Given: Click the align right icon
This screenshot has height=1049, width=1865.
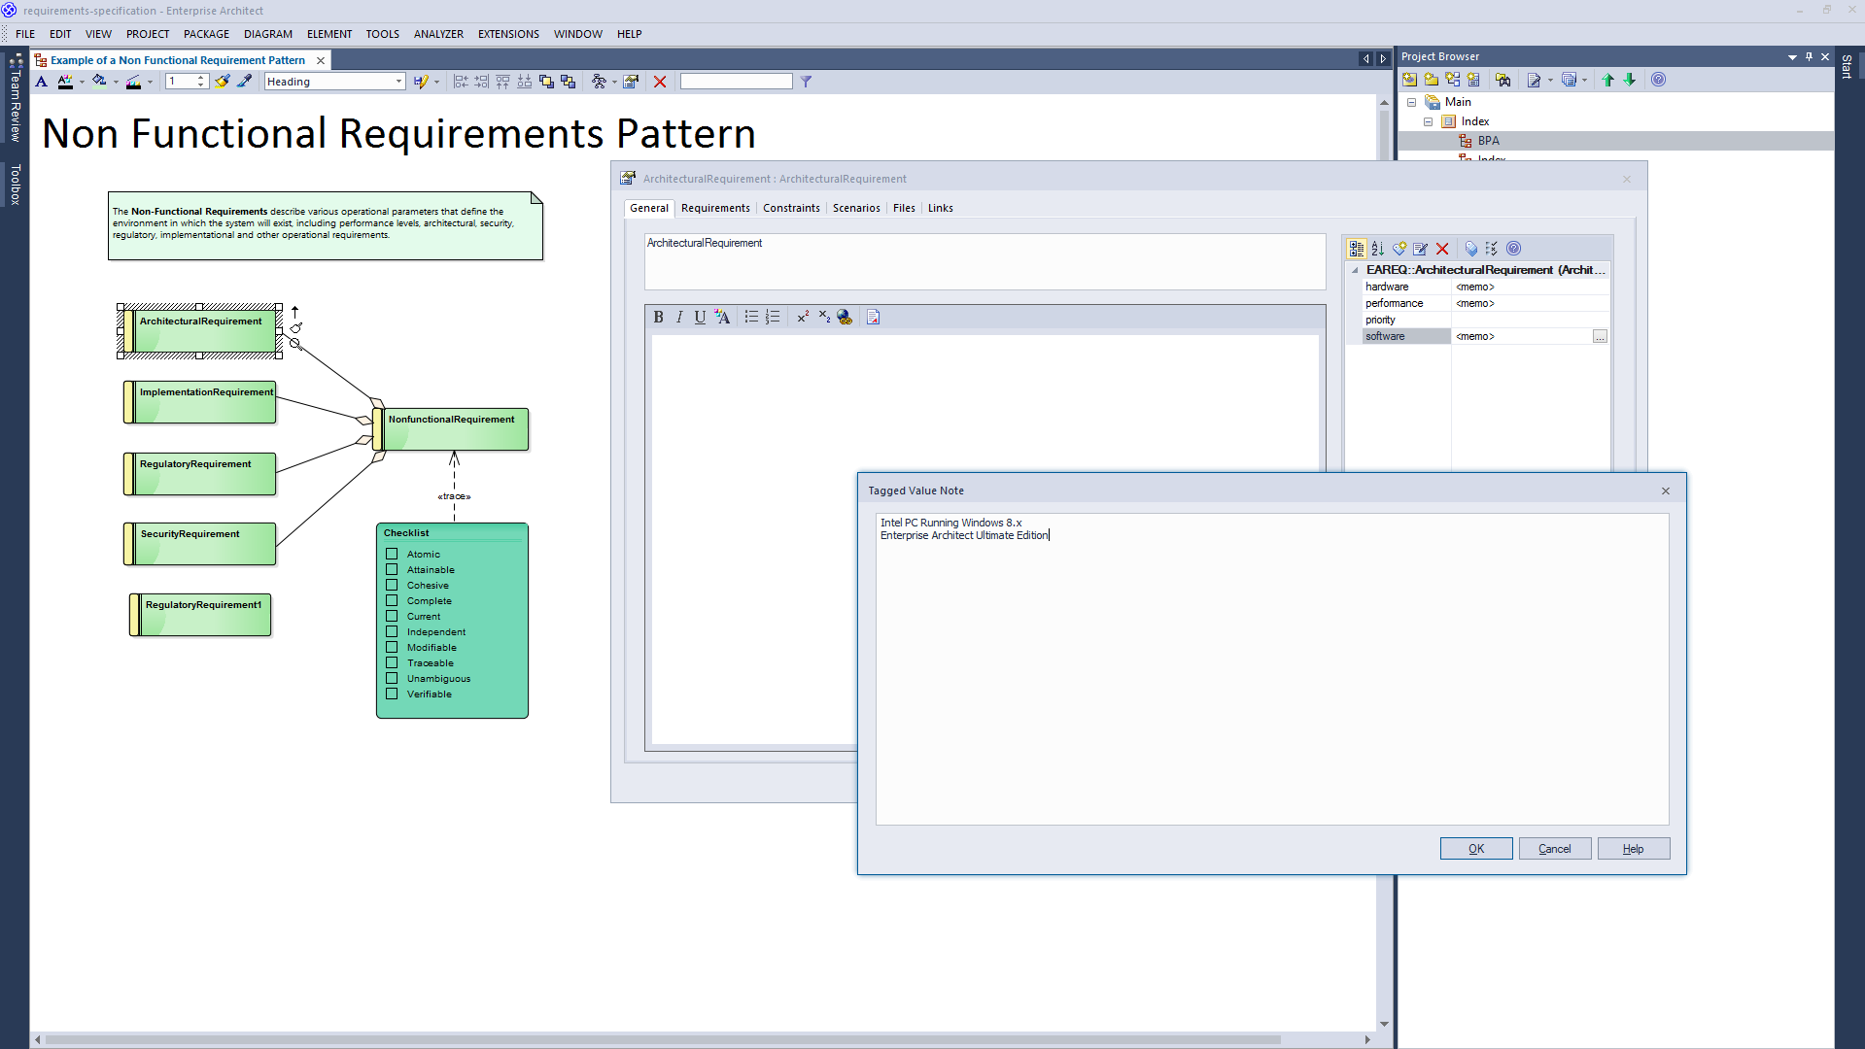Looking at the screenshot, I should pyautogui.click(x=482, y=82).
